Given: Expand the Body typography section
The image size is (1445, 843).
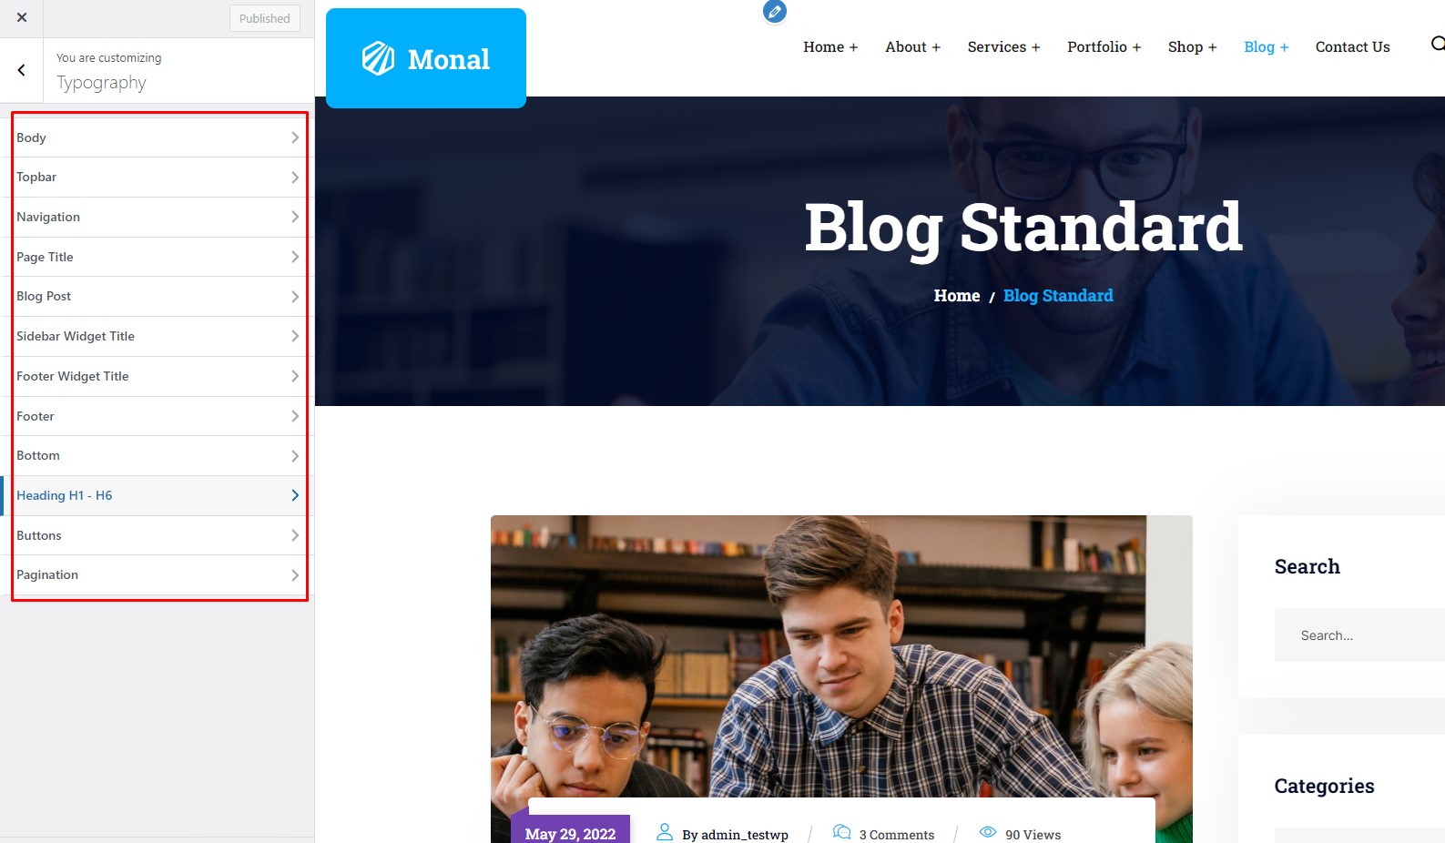Looking at the screenshot, I should click(157, 137).
